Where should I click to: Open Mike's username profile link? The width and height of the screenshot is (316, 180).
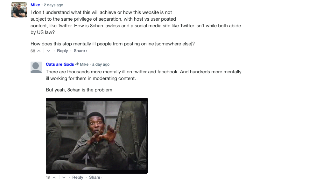point(35,5)
